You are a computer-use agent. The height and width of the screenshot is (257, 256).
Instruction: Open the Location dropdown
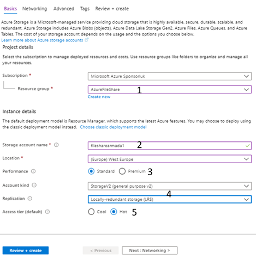(x=170, y=159)
